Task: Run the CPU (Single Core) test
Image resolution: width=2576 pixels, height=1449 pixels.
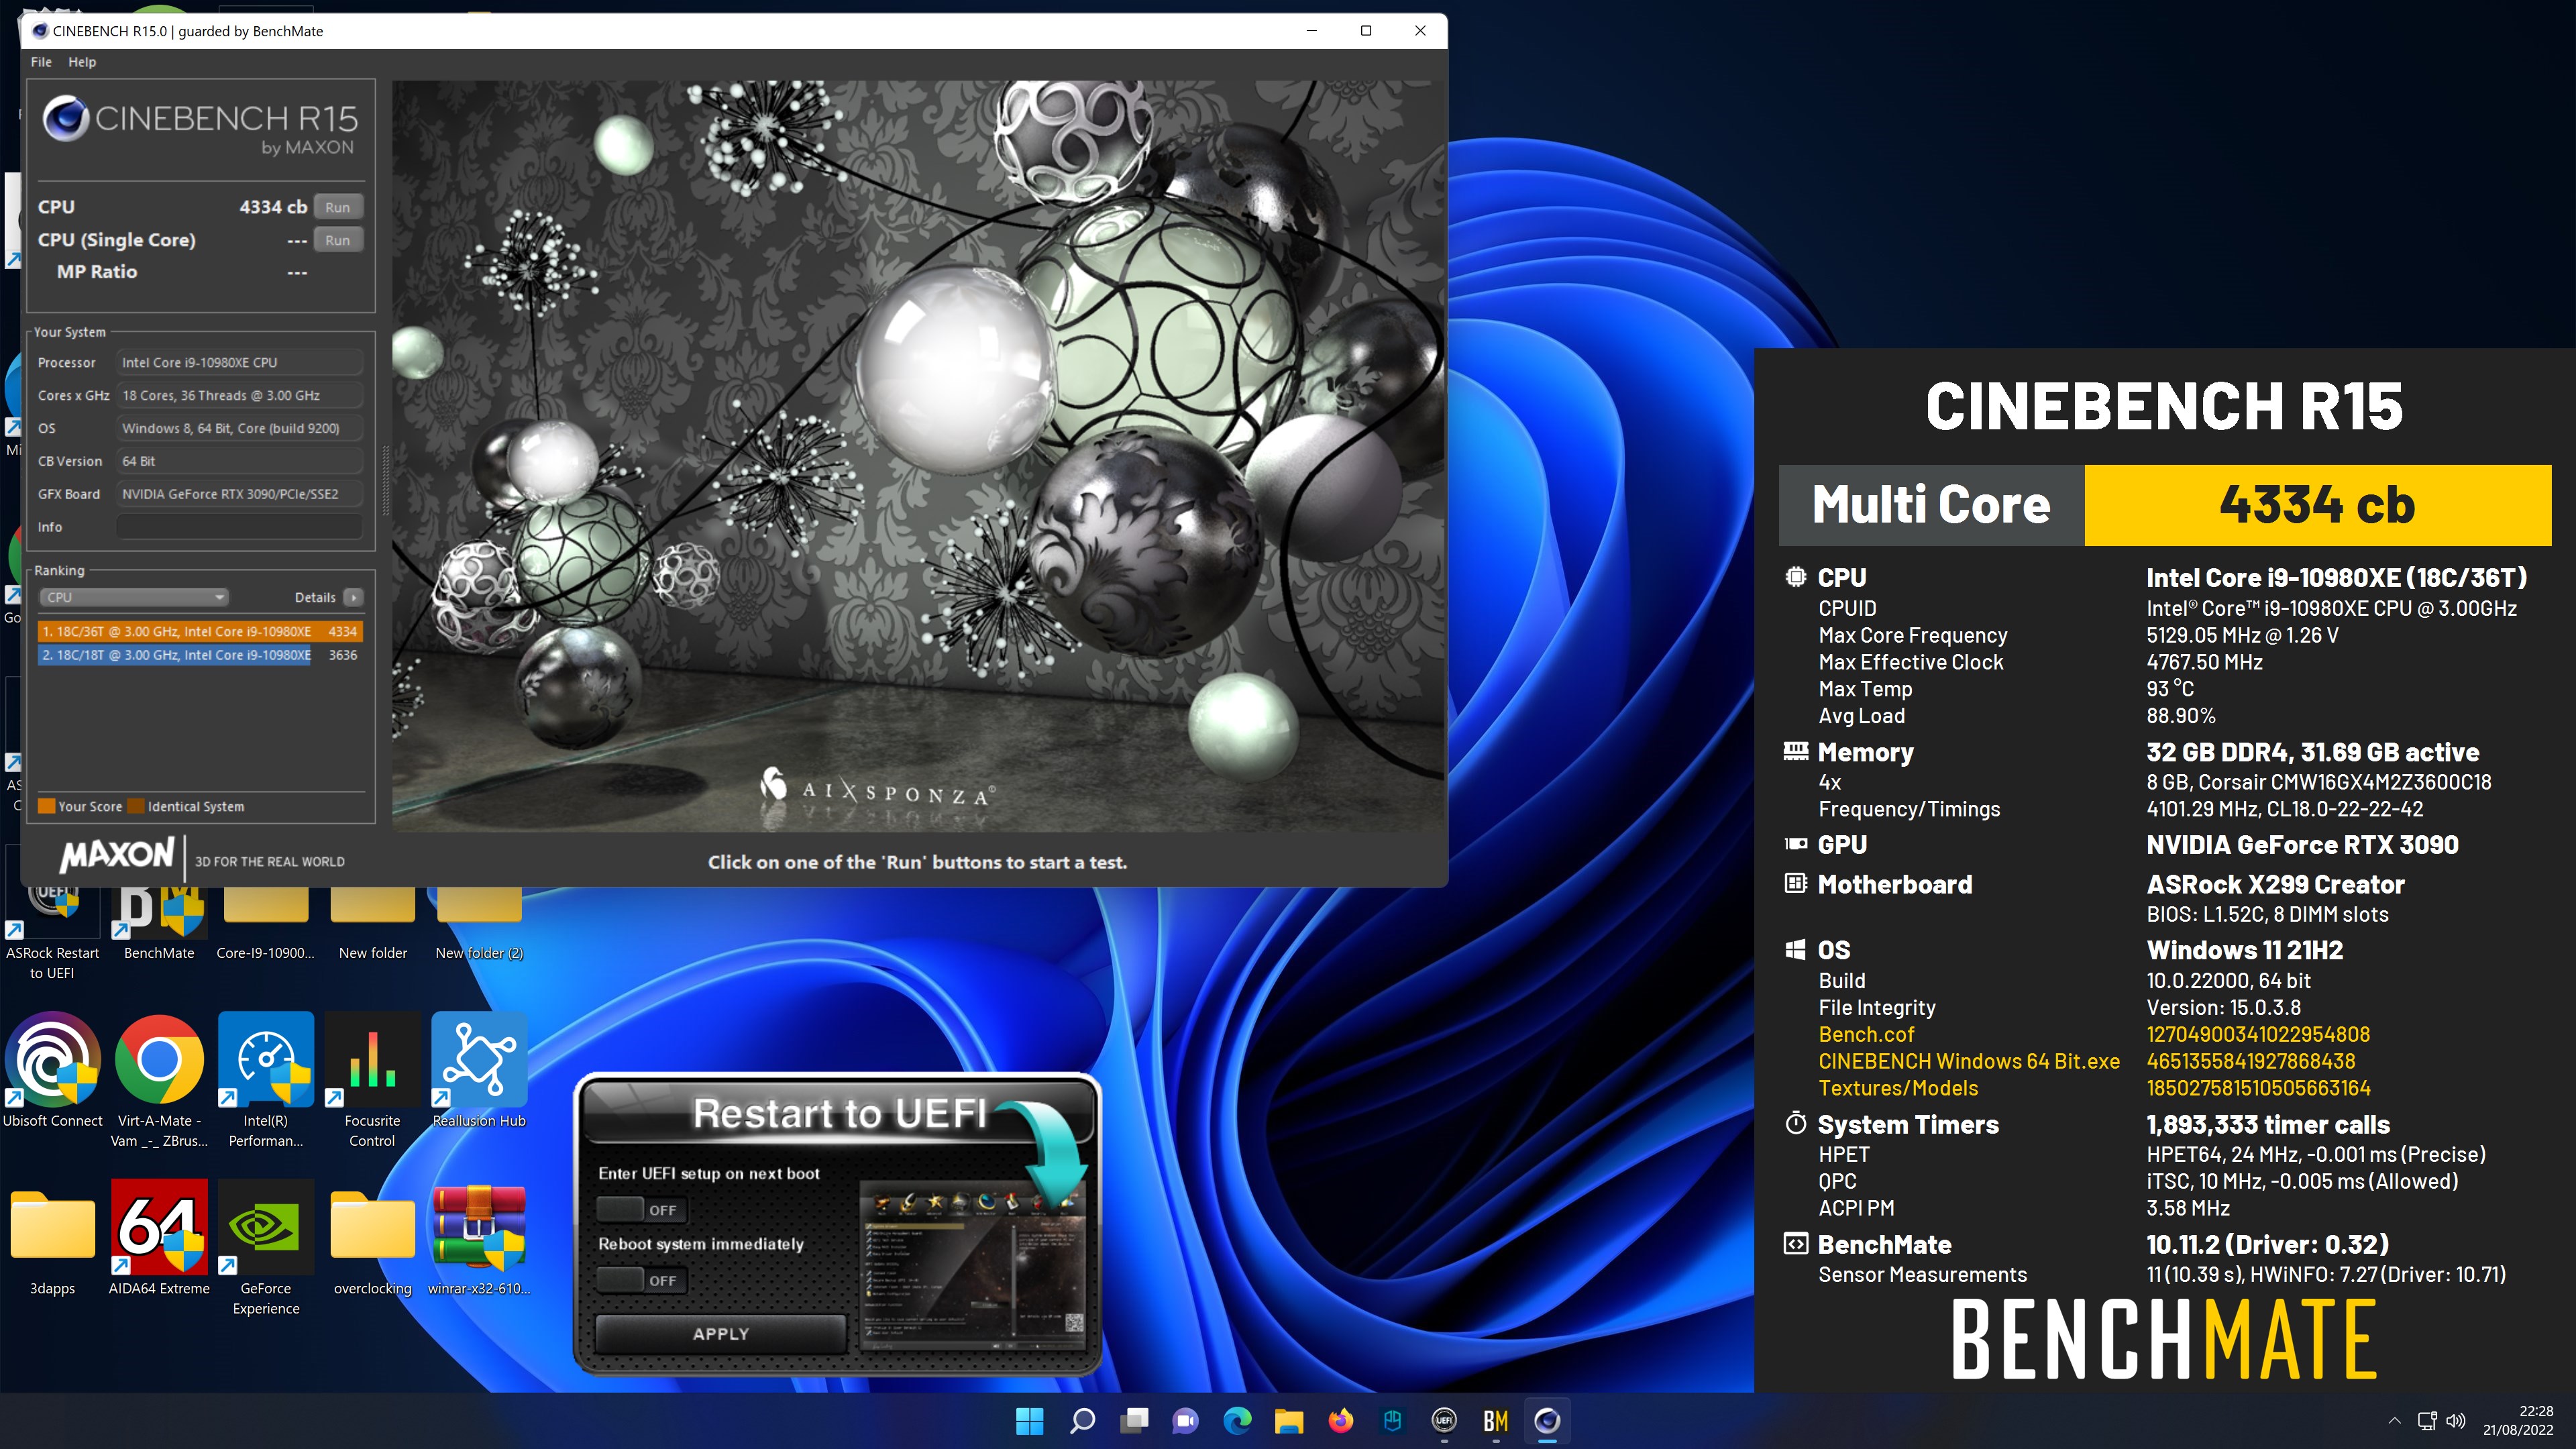Action: point(338,240)
